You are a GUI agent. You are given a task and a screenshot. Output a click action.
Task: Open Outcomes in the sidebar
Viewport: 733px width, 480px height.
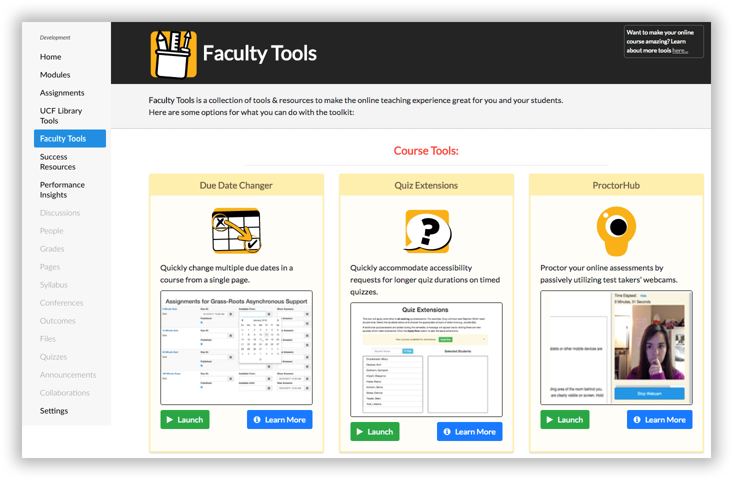tap(57, 321)
